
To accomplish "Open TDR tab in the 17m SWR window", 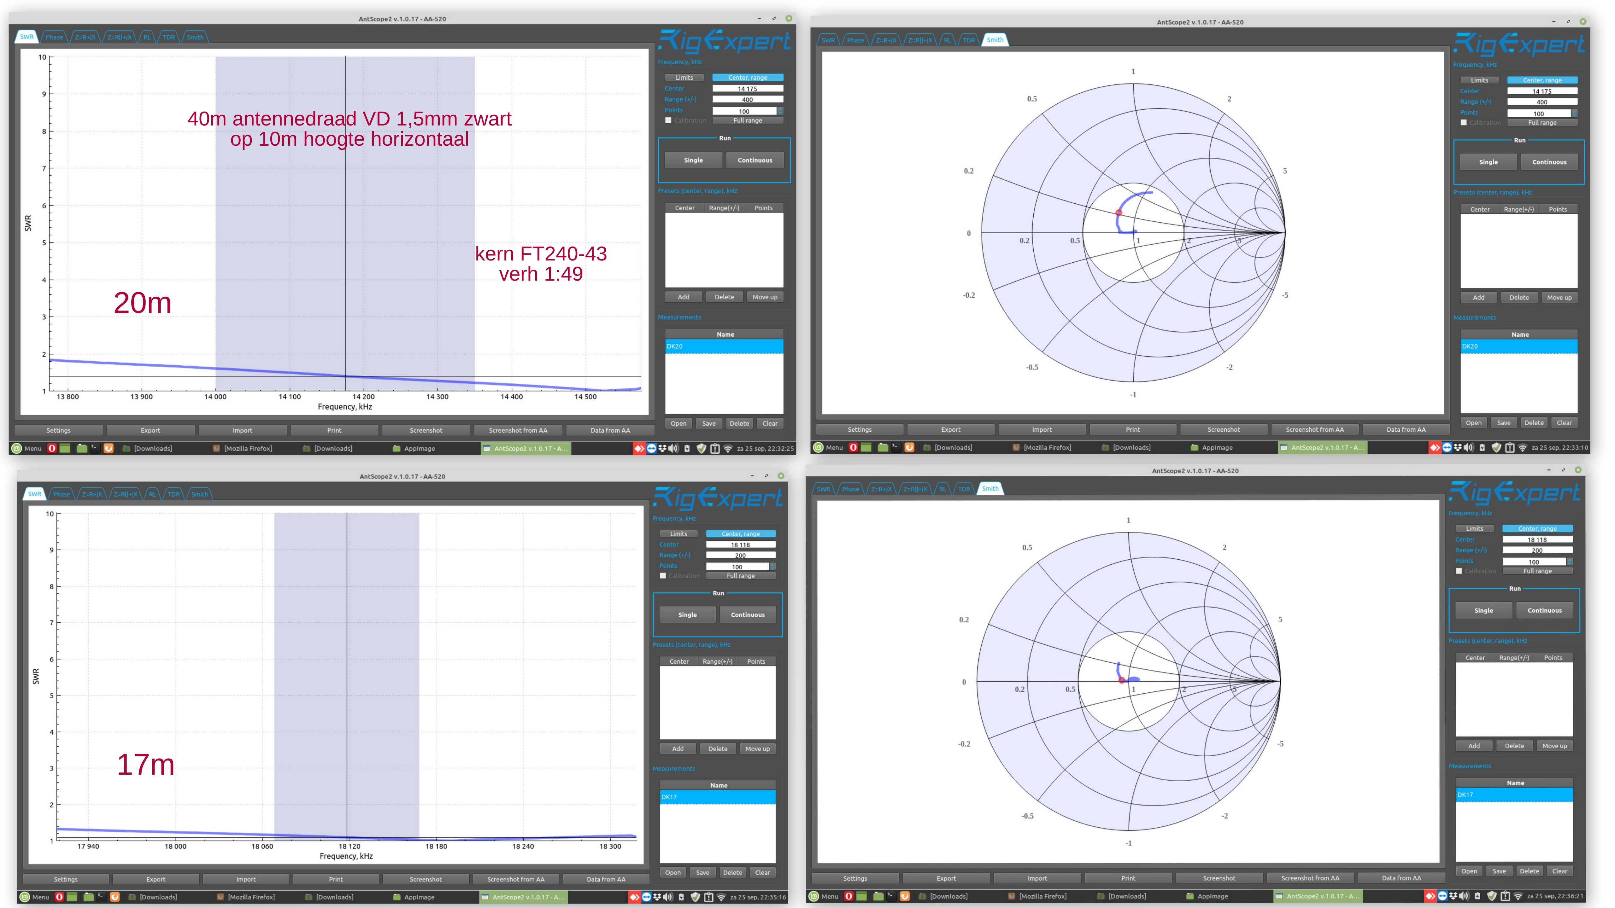I will pos(174,494).
